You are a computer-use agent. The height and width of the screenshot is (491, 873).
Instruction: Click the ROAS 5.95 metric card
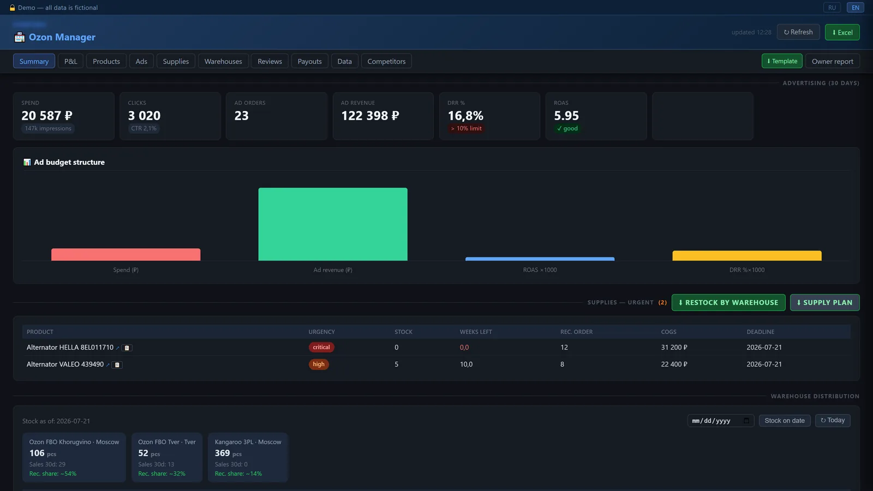(596, 116)
